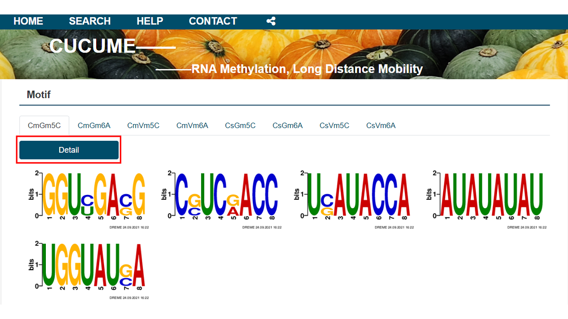The height and width of the screenshot is (319, 568).
Task: Go to the SEARCH page
Action: coord(90,21)
